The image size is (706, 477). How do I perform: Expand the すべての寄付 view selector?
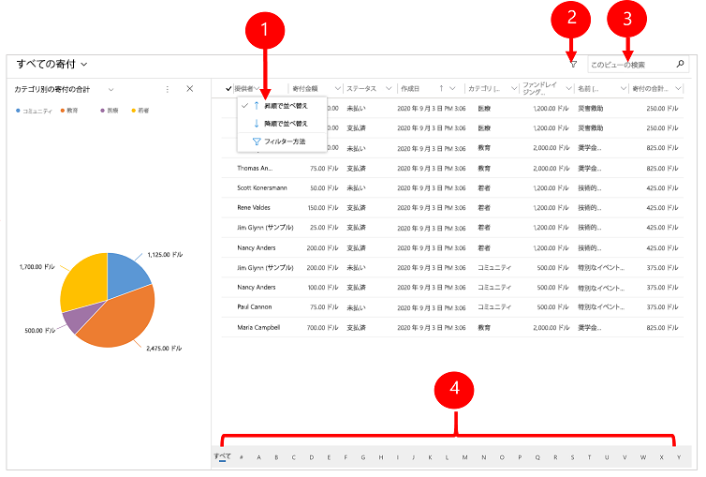click(83, 65)
